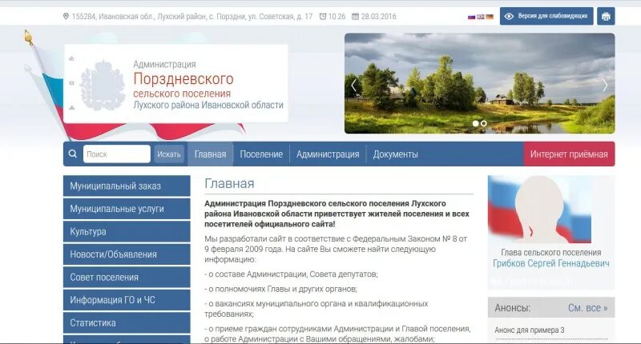Enable the Версия для слабовидящих view

546,16
